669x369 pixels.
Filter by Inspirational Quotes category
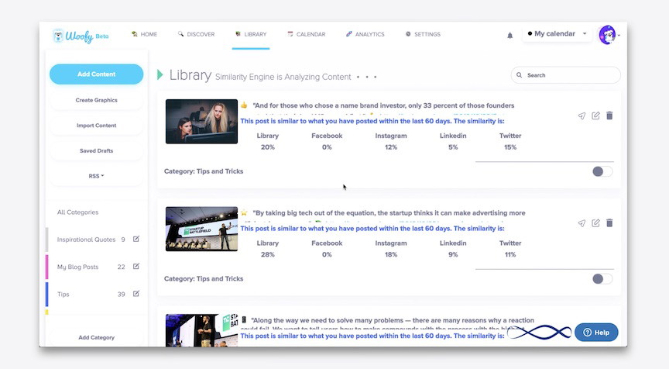[86, 240]
